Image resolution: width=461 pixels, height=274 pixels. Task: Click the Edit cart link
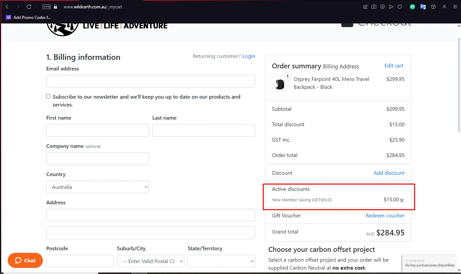pyautogui.click(x=394, y=66)
